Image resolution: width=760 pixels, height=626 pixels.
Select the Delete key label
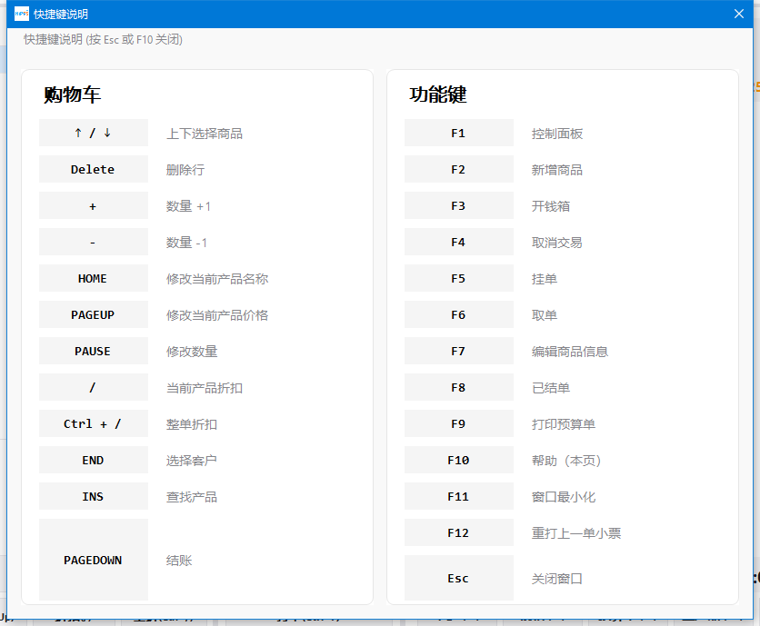pos(93,169)
